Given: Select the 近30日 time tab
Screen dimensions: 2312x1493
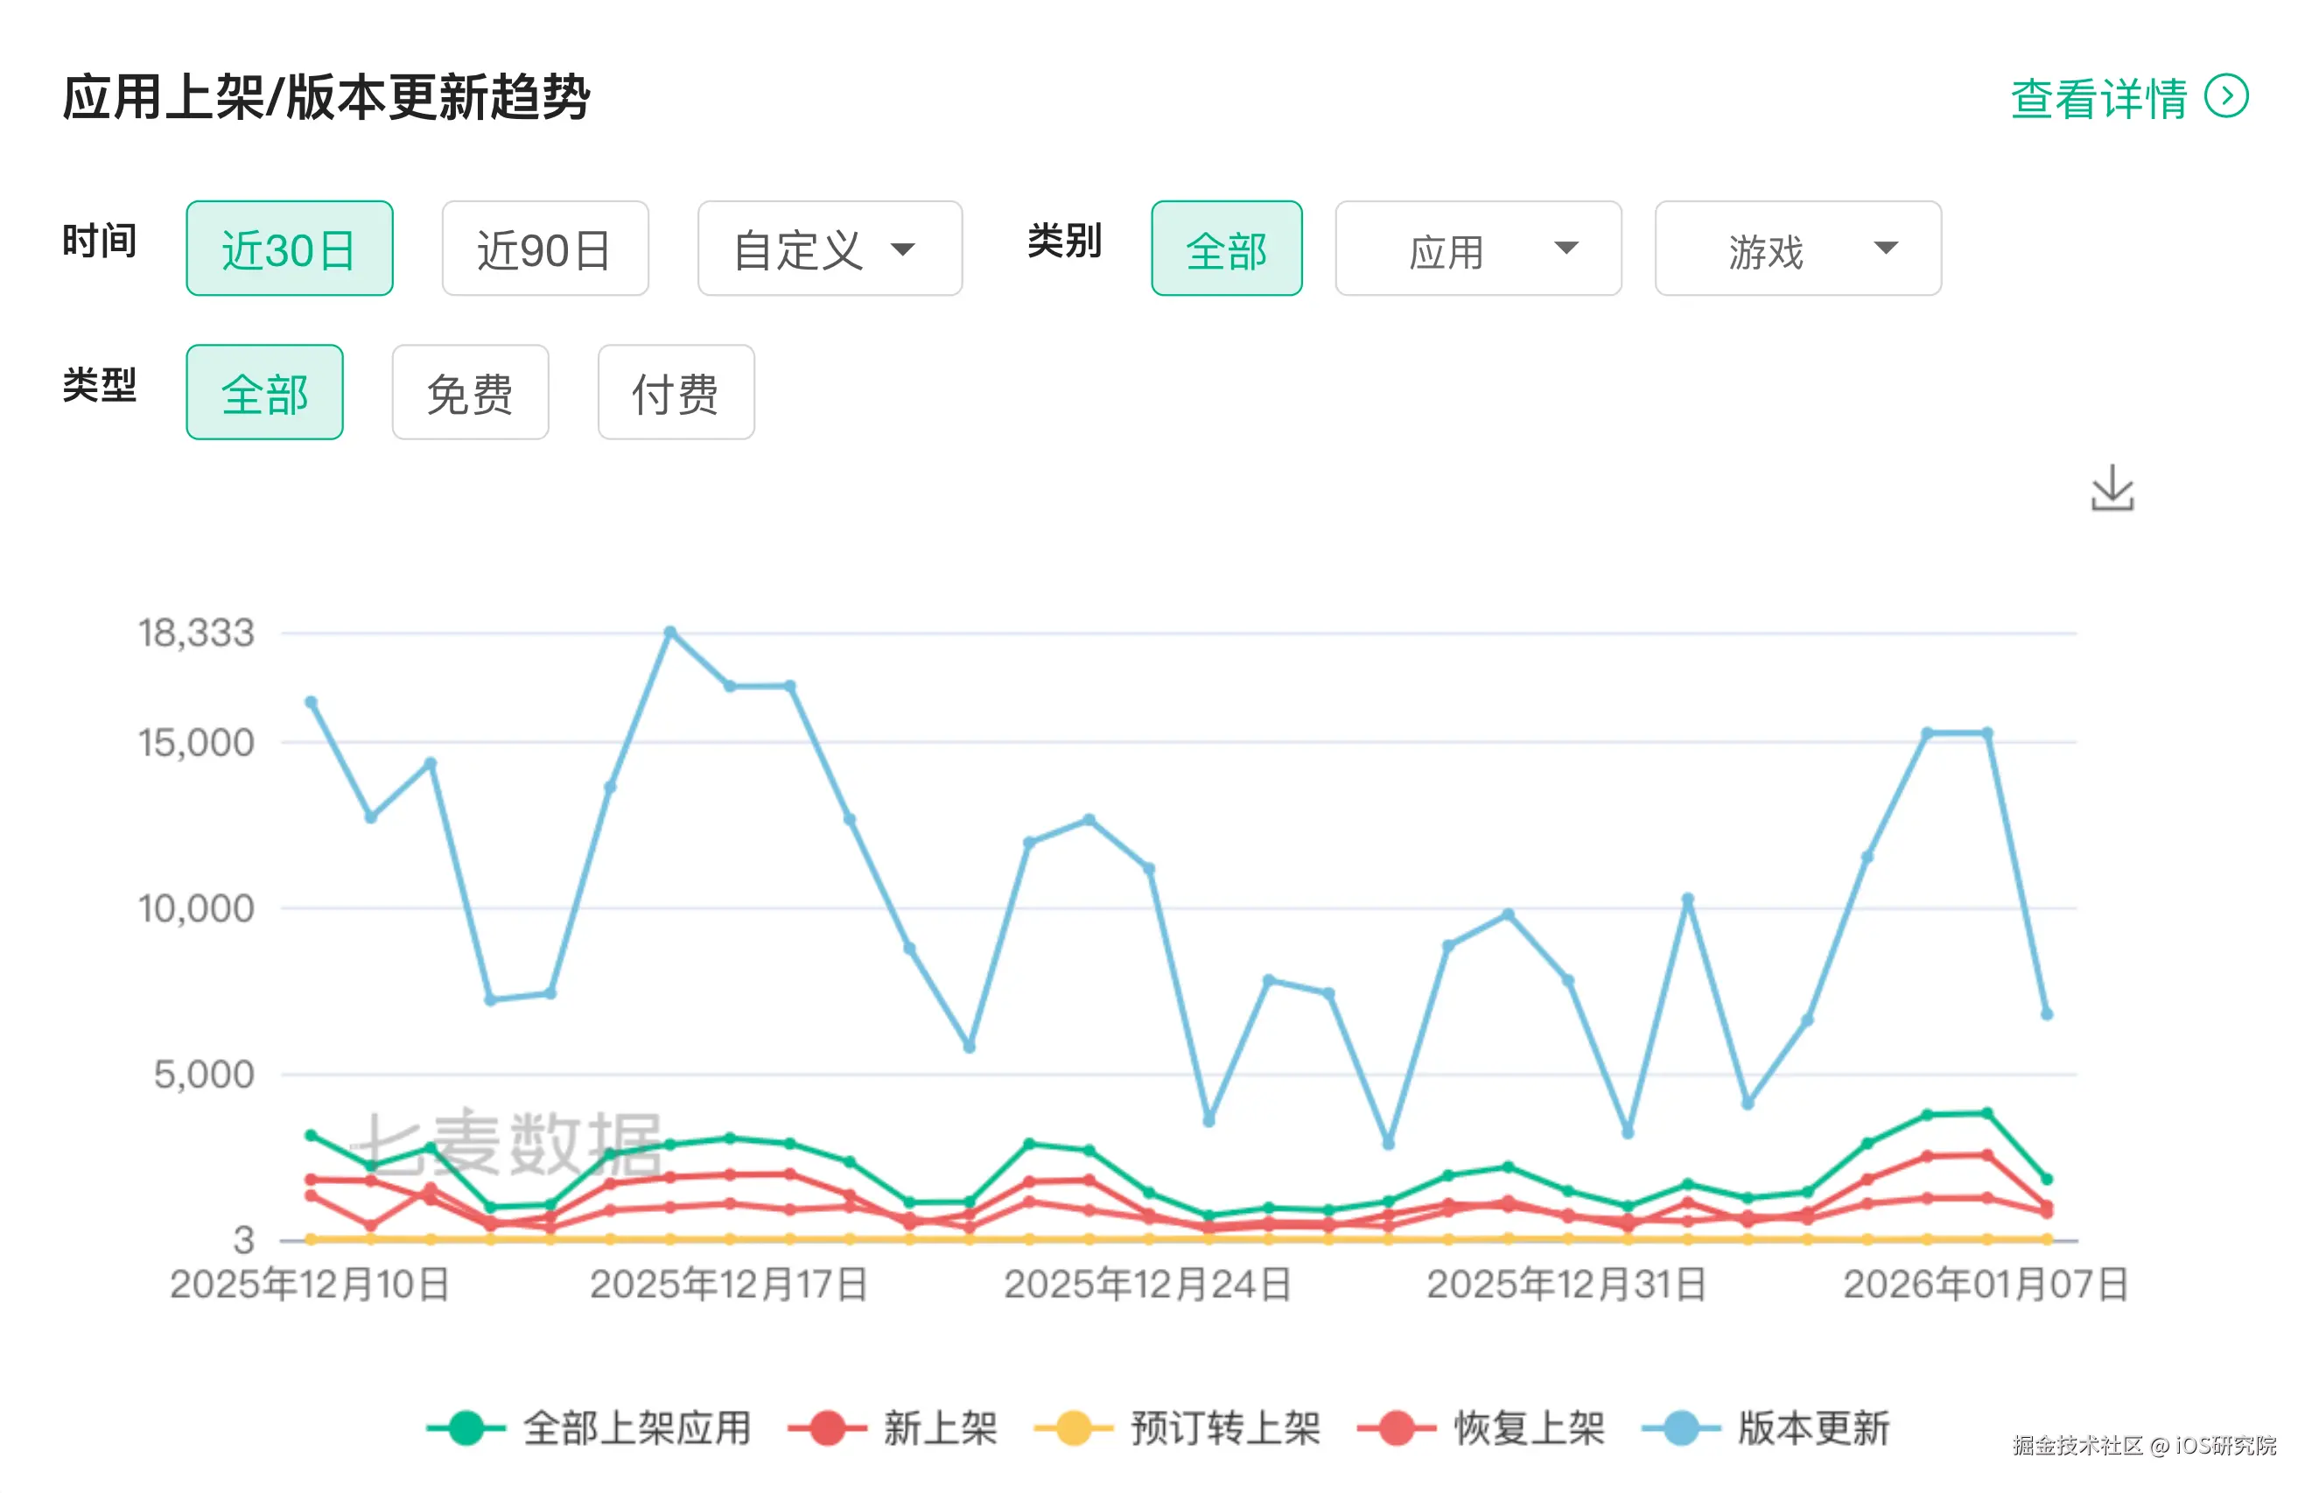Looking at the screenshot, I should click(x=289, y=249).
